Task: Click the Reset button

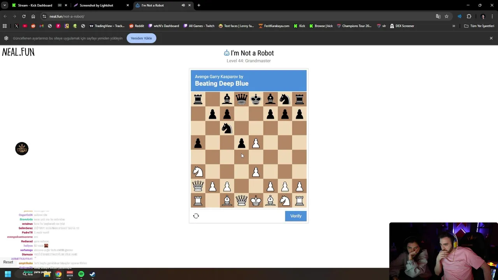Action: point(8,262)
